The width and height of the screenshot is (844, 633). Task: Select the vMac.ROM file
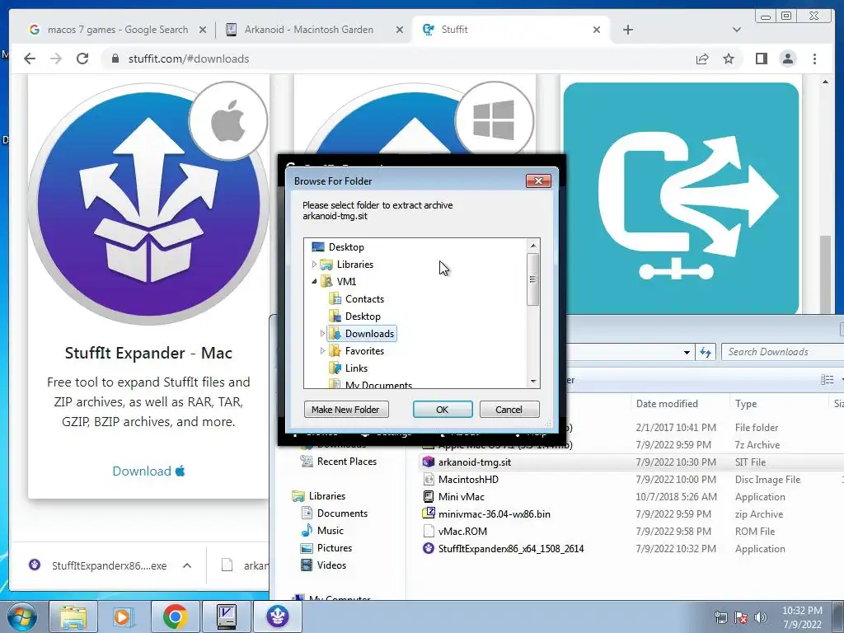462,532
